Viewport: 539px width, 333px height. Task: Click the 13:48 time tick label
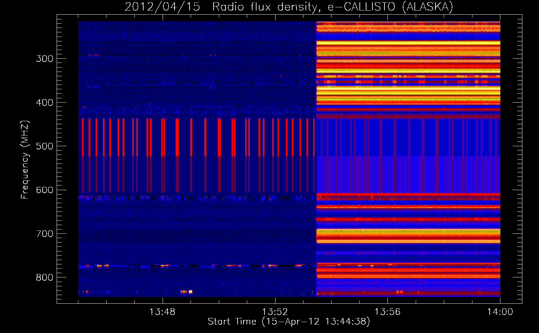tap(162, 312)
